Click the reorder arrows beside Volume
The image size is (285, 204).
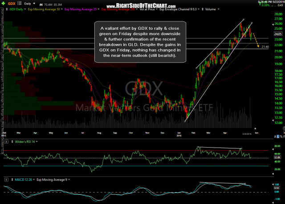click(203, 9)
